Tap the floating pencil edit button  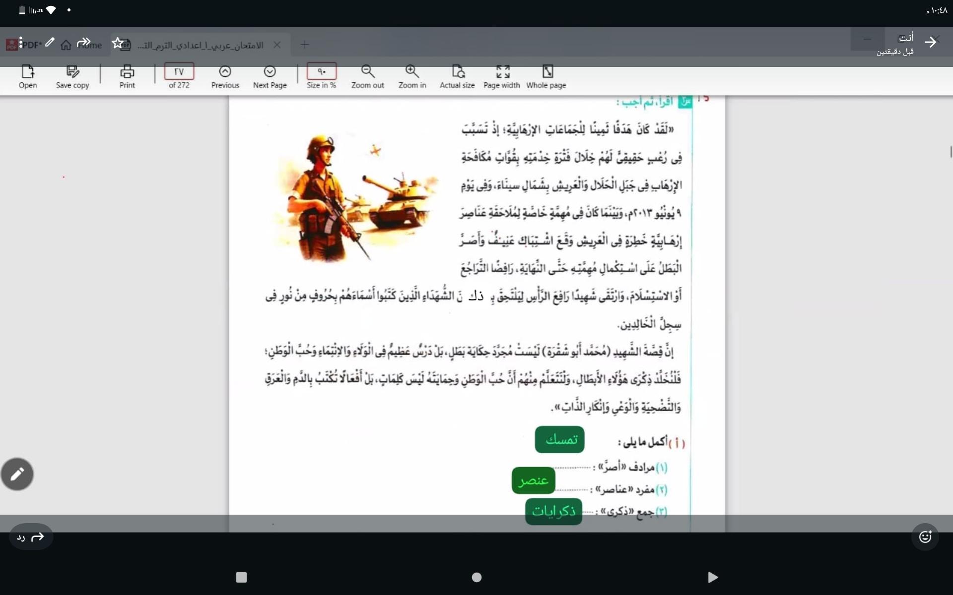tap(17, 474)
